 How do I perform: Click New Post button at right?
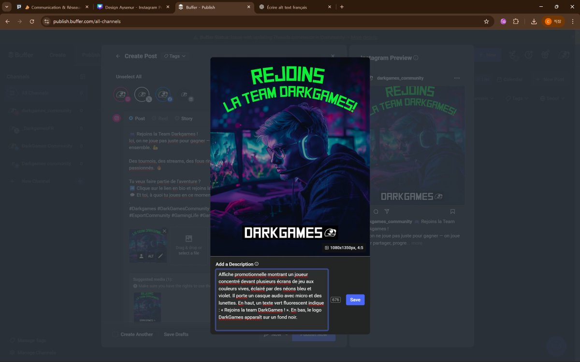(549, 79)
